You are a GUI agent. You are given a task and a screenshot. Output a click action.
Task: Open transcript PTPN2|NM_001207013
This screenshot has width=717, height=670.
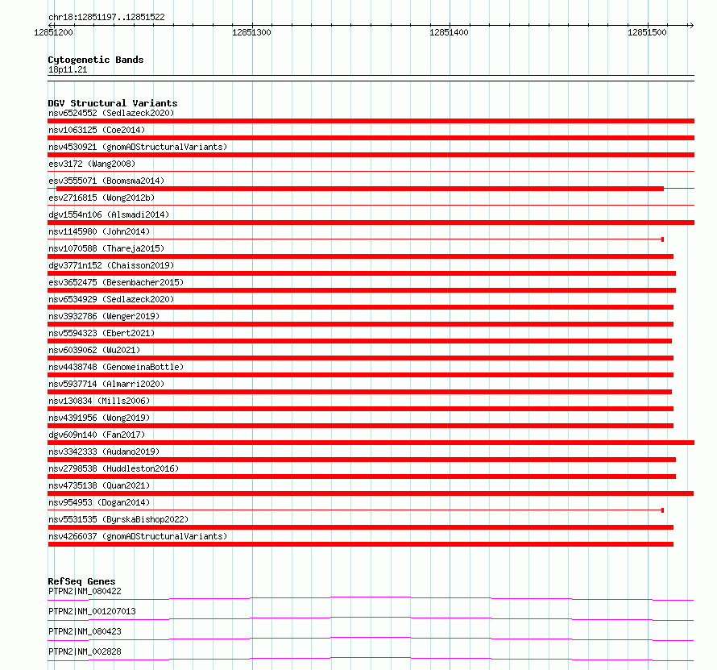click(92, 611)
